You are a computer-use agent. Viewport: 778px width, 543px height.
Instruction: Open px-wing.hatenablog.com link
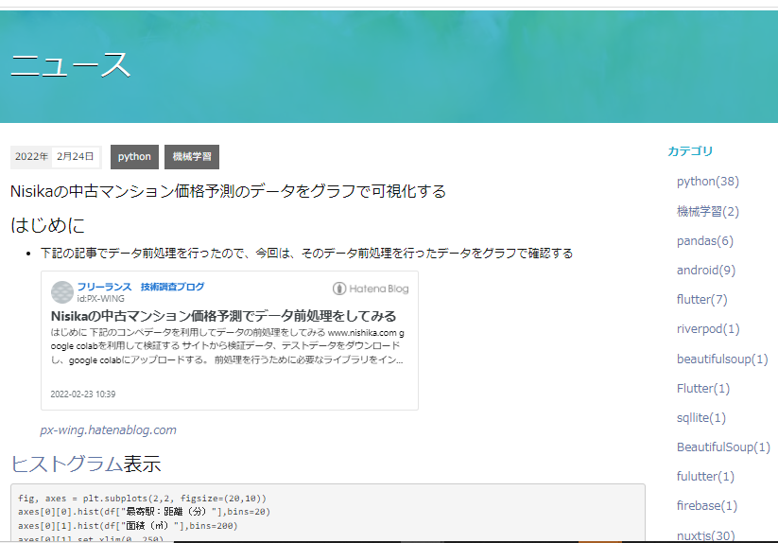108,429
